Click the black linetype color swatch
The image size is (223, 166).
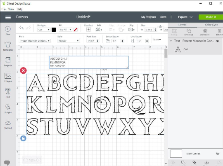54,30
